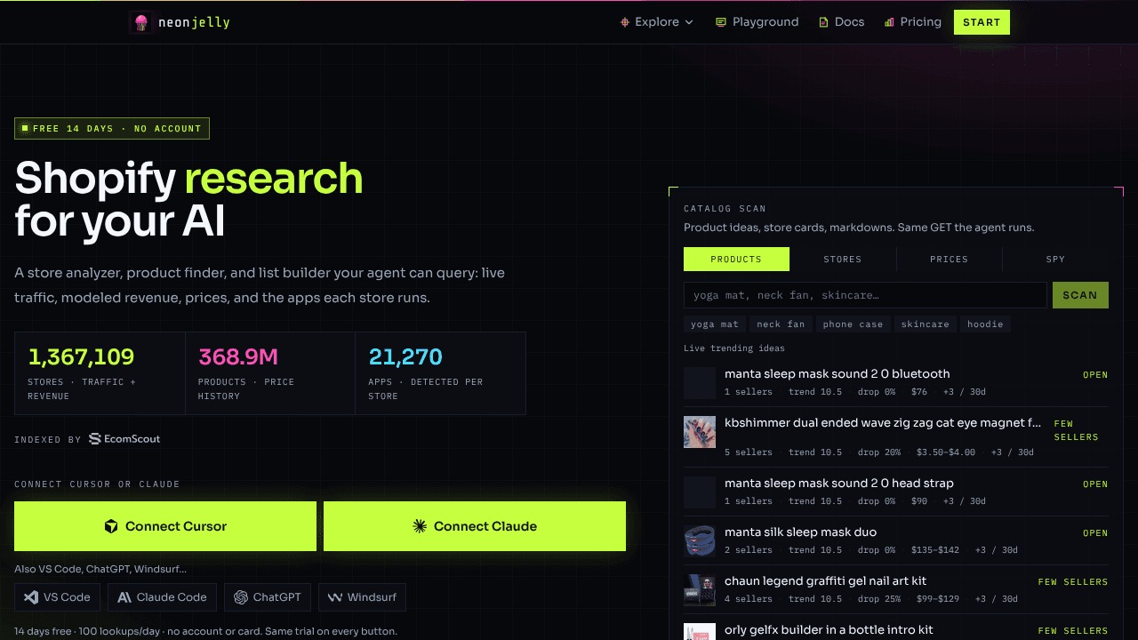Image resolution: width=1138 pixels, height=640 pixels.
Task: Click OPEN tag on head strap row
Action: pos(1095,484)
